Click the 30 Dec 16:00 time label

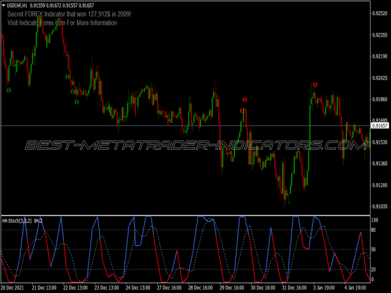click(263, 288)
